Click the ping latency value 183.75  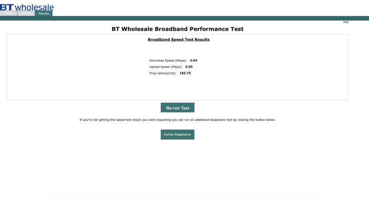185,73
